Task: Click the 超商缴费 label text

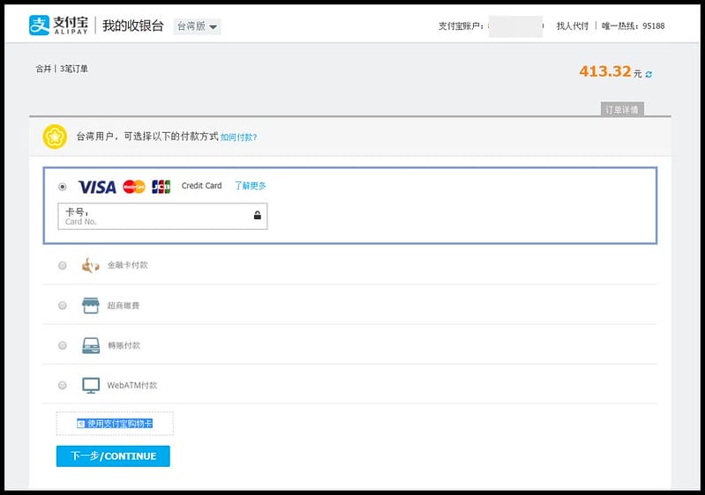Action: [124, 306]
